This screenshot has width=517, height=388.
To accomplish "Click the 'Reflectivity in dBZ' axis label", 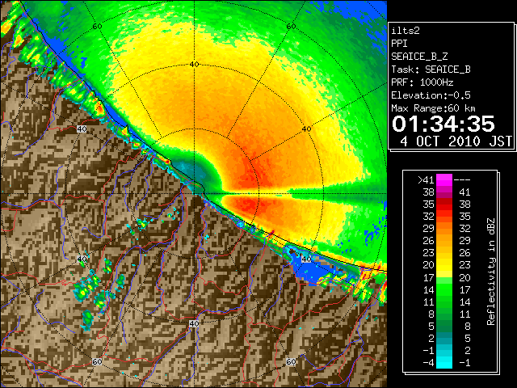I will (491, 272).
